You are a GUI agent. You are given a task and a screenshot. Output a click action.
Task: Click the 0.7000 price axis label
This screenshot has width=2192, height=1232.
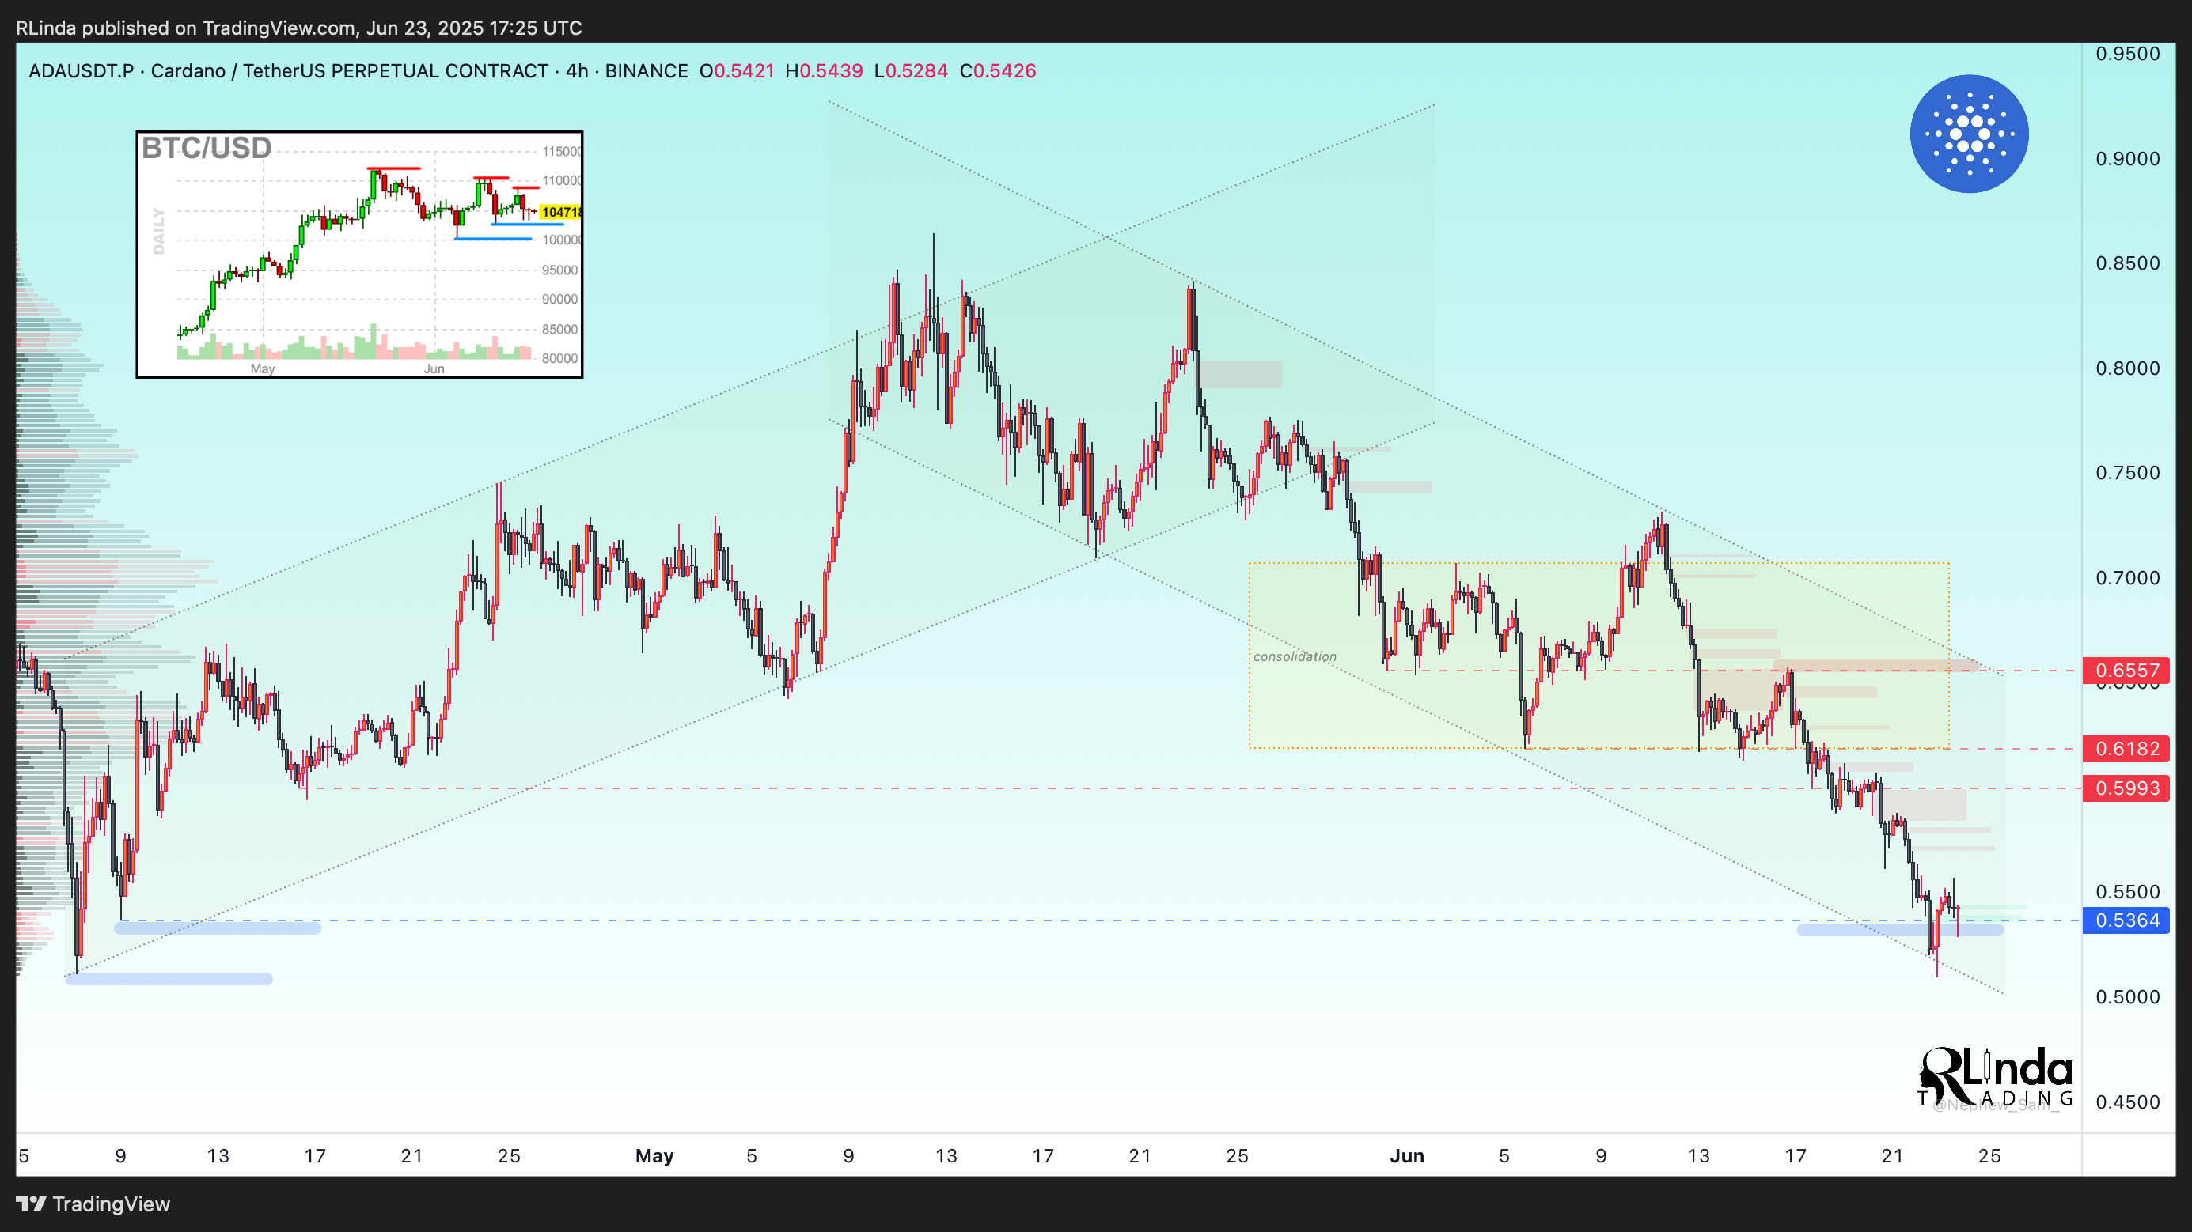[2127, 578]
